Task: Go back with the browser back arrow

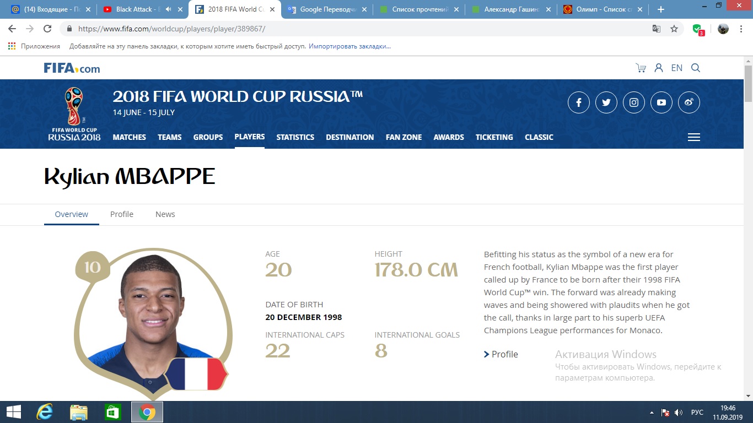Action: [x=12, y=29]
